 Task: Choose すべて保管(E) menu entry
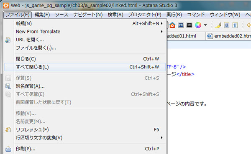point(85,94)
